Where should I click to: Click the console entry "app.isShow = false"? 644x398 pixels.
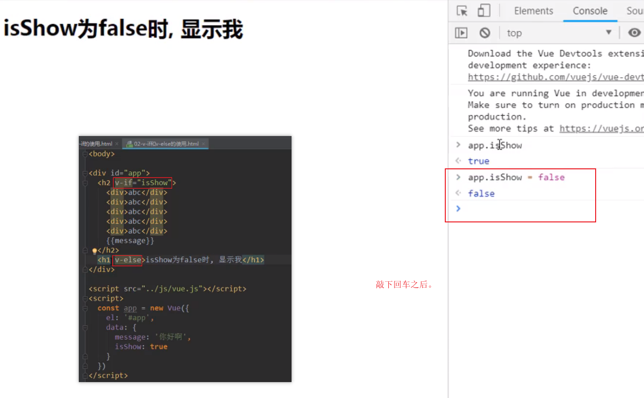click(x=516, y=177)
